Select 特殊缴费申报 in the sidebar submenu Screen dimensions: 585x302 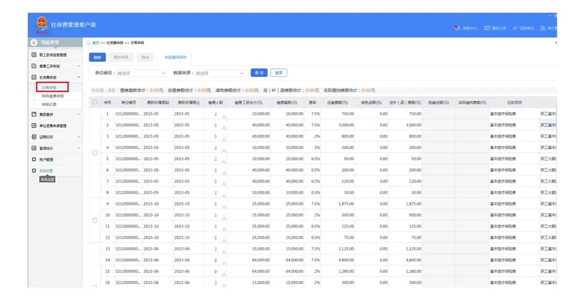tap(53, 97)
